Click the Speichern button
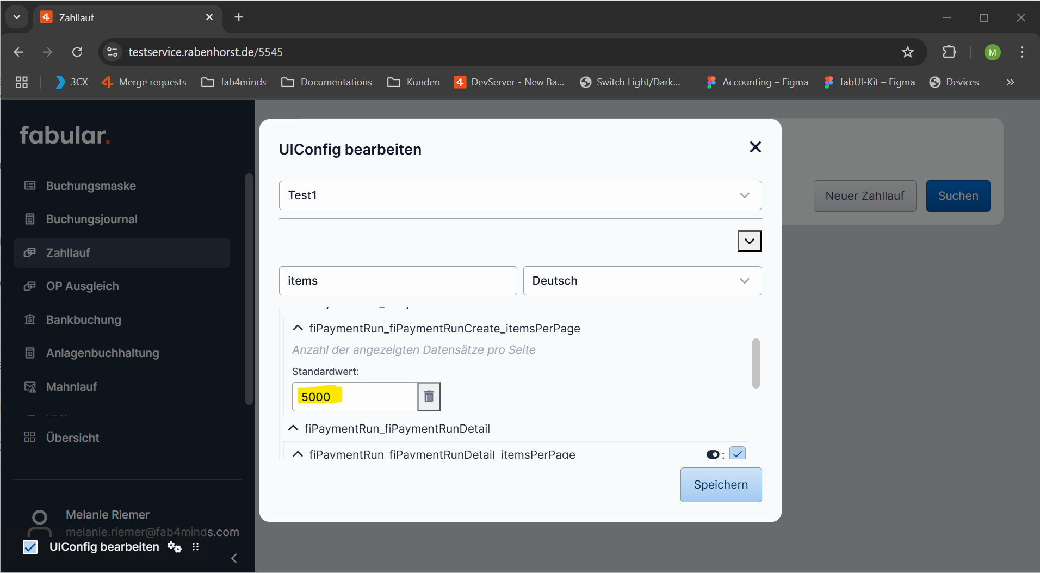Viewport: 1040px width, 573px height. click(721, 485)
